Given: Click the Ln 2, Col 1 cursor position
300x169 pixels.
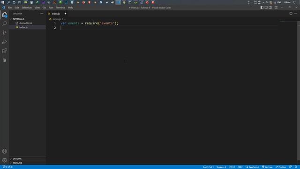Looking at the screenshot, I should point(208,167).
